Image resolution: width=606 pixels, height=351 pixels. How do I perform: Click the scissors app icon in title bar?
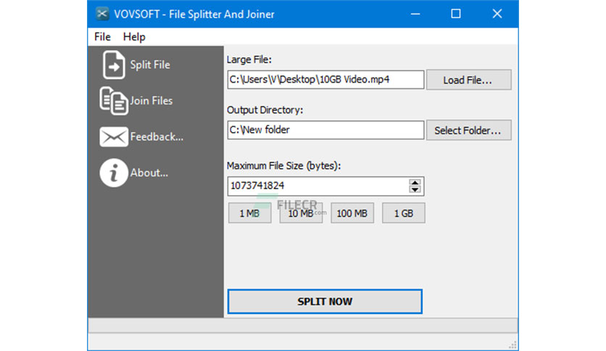102,15
